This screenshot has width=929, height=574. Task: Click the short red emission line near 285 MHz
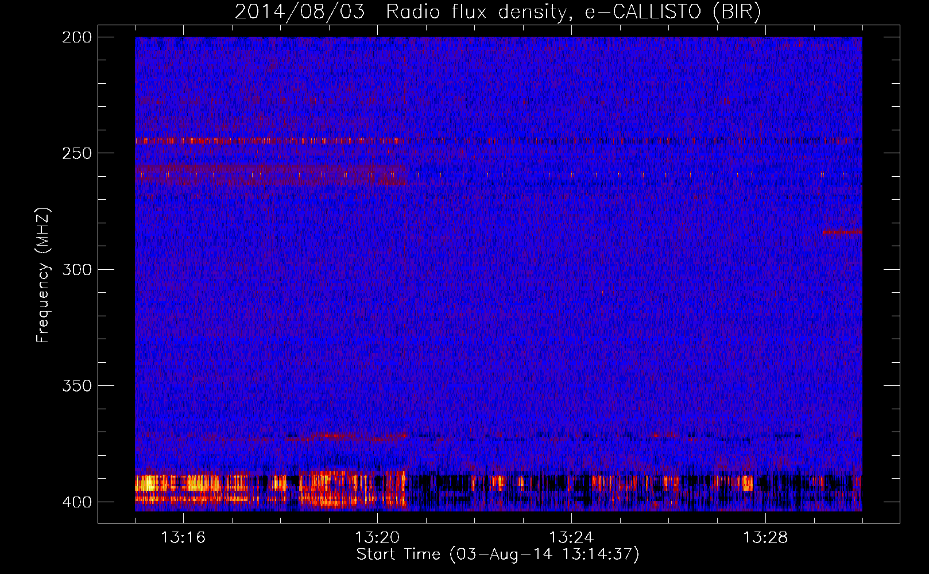coord(842,232)
